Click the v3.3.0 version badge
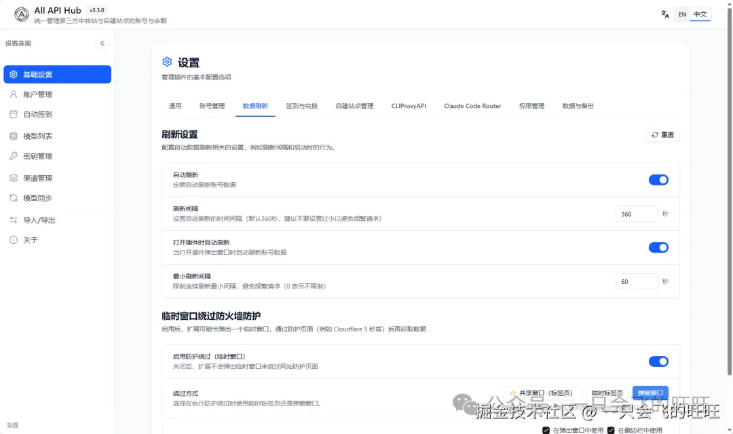The height and width of the screenshot is (434, 733). tap(97, 10)
